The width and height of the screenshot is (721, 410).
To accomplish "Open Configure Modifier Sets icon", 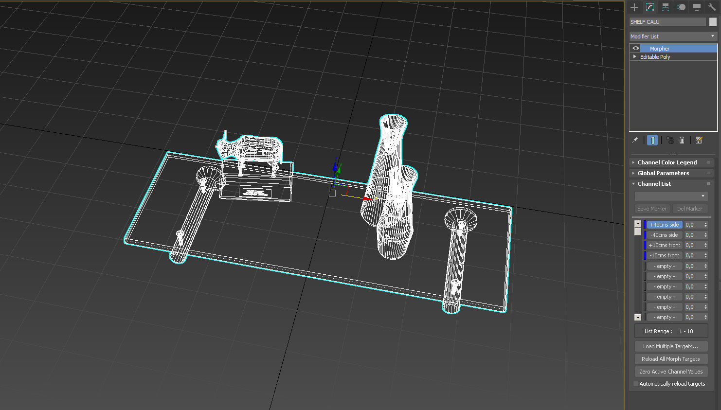I will point(699,140).
